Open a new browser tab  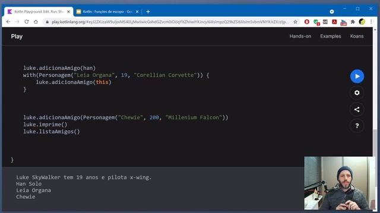(x=148, y=12)
